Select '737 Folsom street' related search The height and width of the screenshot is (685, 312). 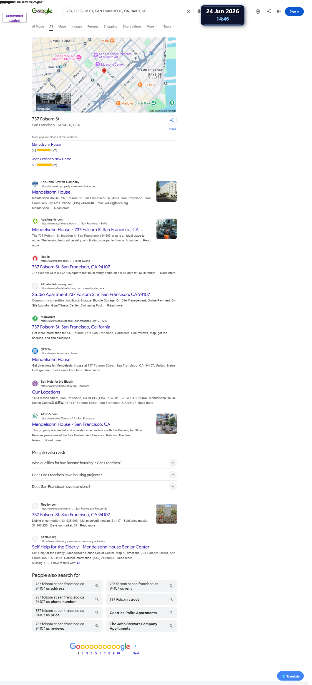point(141,599)
